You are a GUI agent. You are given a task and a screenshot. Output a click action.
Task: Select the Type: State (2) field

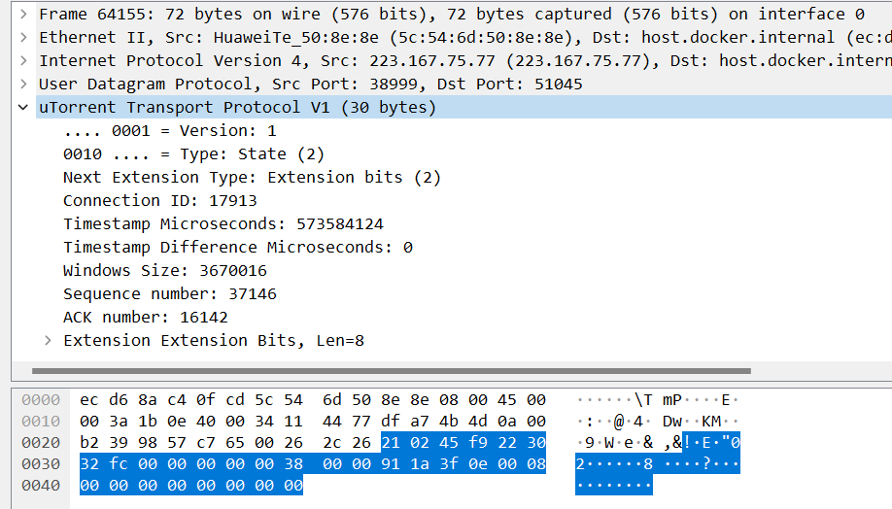[x=194, y=153]
